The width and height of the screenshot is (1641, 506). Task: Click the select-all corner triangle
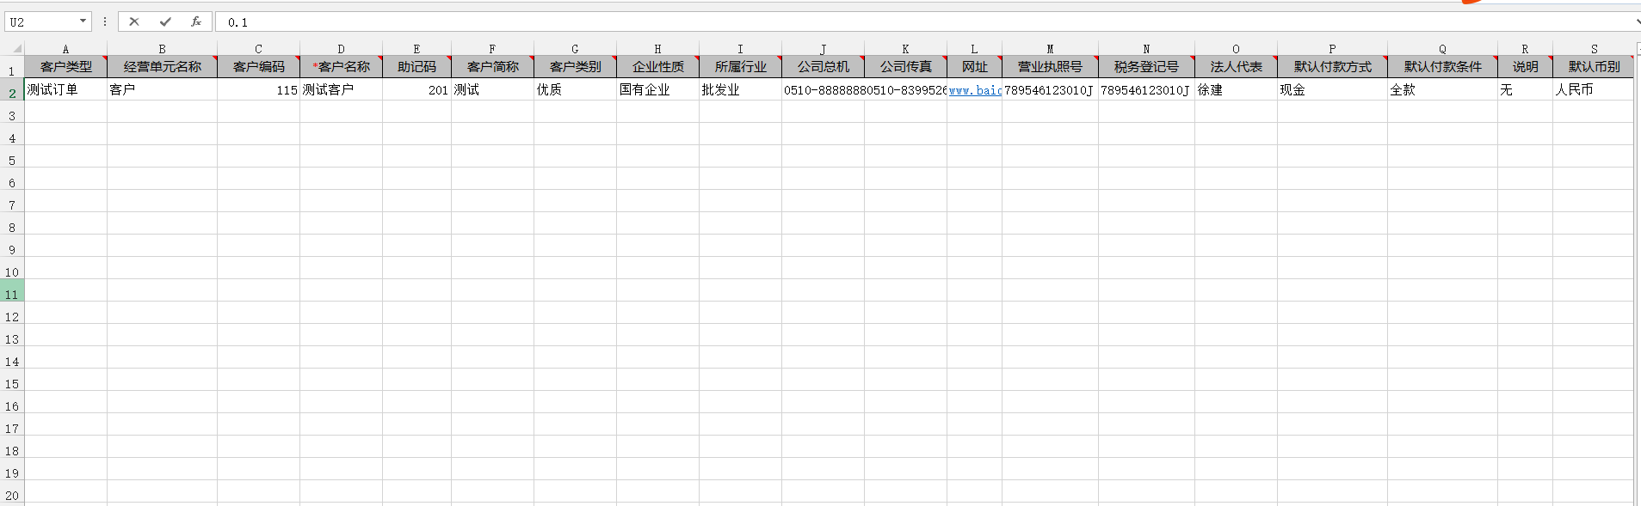point(16,49)
